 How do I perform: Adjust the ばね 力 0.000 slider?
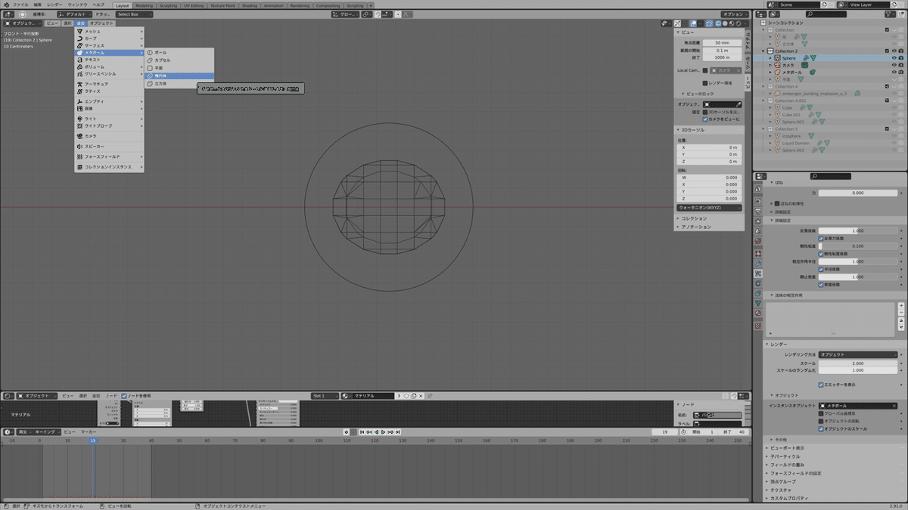point(857,193)
